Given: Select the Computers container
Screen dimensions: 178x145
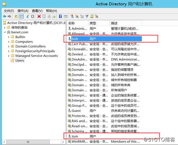Looking at the screenshot, I should [x=22, y=42].
